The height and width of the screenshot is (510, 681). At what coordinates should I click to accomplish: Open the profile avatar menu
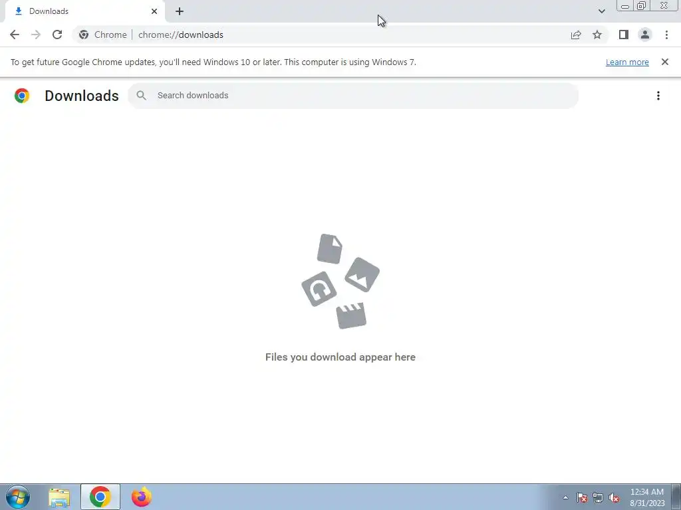(x=645, y=35)
